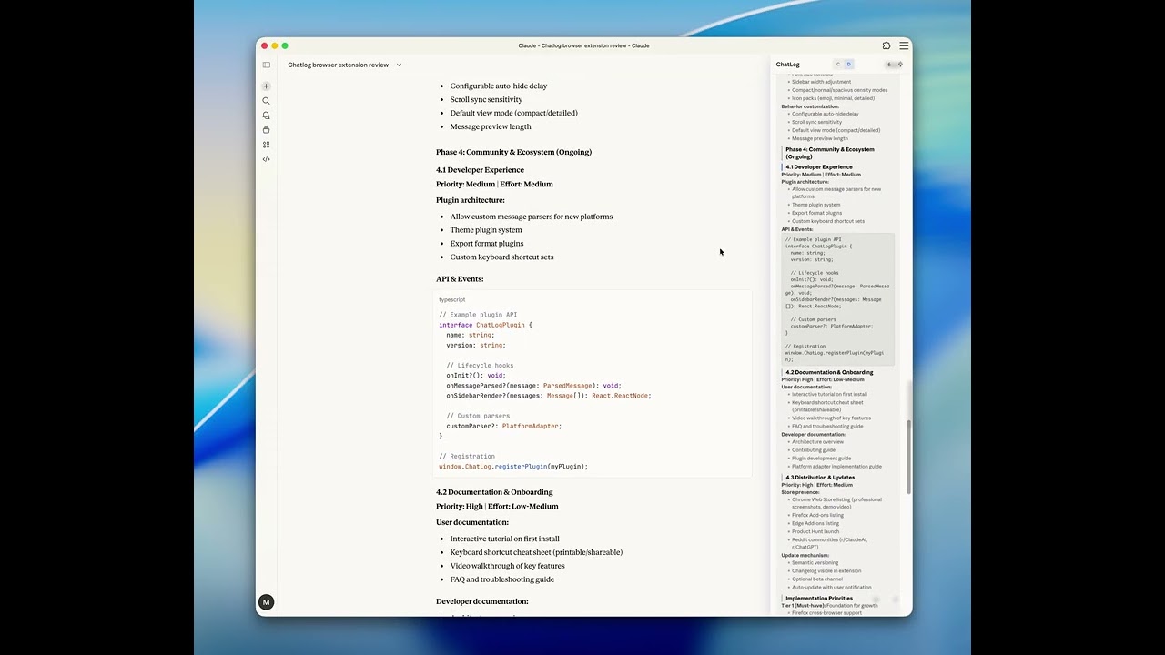Viewport: 1165px width, 655px height.
Task: Click 'customParser?: PlatformAdapter' line in chat
Action: 504,426
